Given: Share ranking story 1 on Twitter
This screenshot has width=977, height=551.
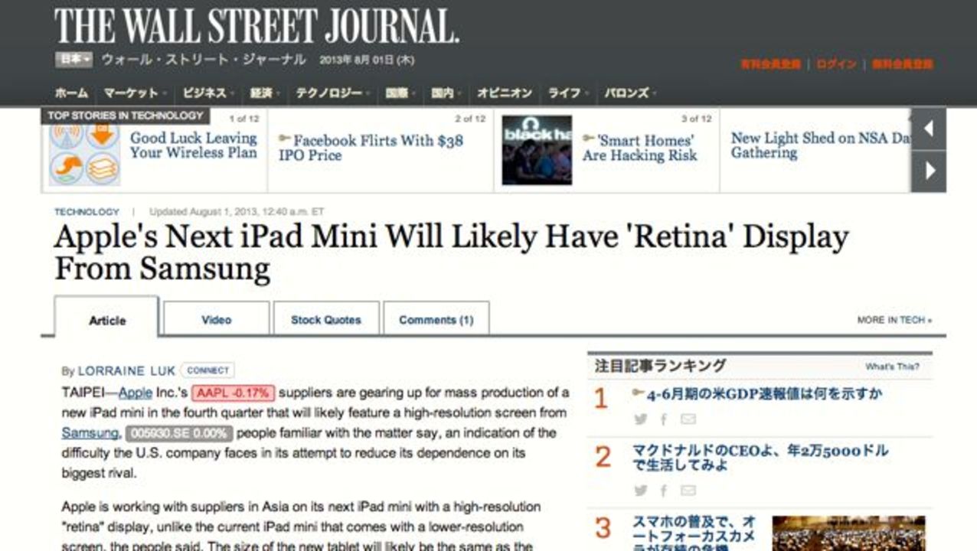Looking at the screenshot, I should [x=641, y=419].
